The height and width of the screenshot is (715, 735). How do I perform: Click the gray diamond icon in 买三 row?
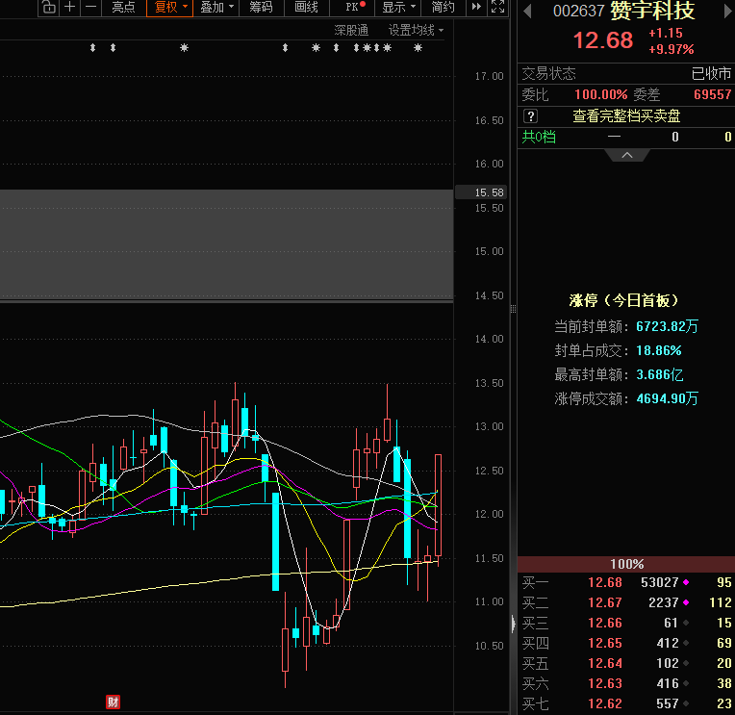(686, 623)
